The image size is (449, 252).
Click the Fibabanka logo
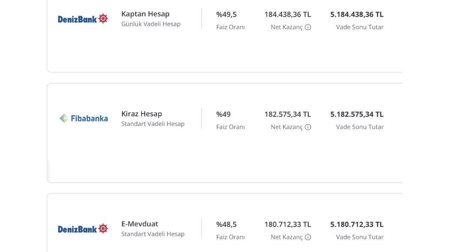pyautogui.click(x=83, y=119)
